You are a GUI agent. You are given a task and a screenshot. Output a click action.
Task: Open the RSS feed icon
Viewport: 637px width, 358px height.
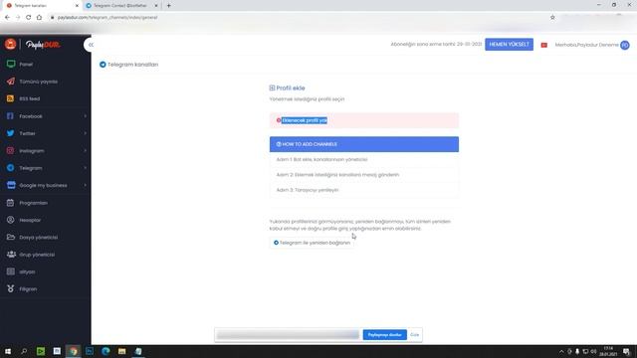click(11, 98)
